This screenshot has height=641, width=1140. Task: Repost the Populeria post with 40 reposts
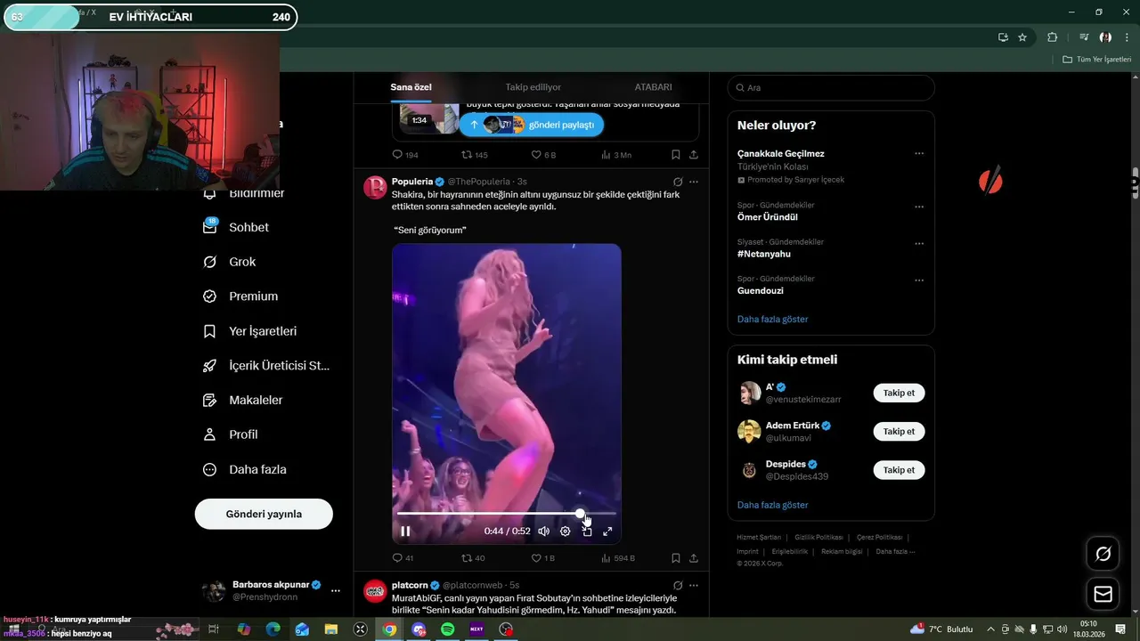coord(473,558)
